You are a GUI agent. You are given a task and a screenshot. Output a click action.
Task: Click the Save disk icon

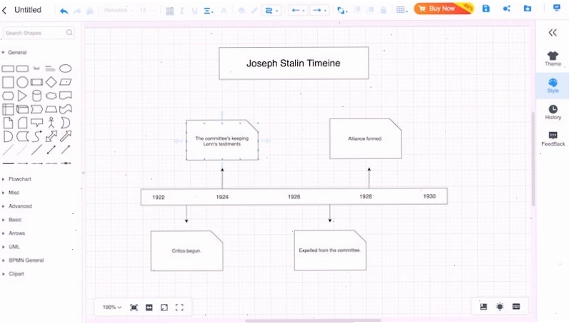point(486,9)
